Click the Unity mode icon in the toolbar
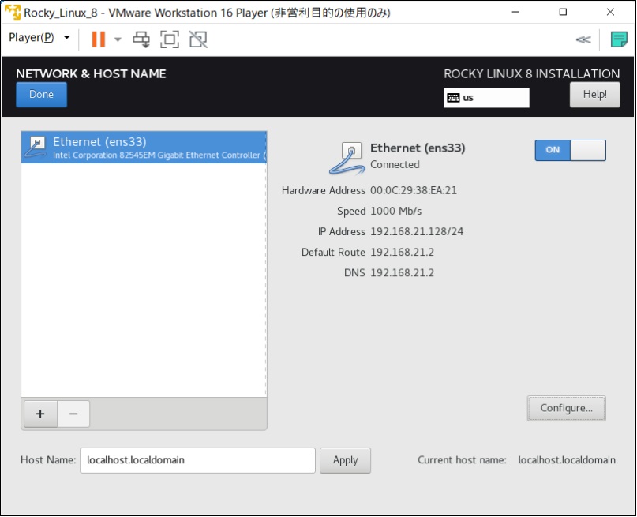Viewport: 637px width, 517px height. (x=197, y=39)
